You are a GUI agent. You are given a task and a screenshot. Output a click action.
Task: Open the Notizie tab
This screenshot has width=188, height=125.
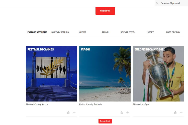82,32
